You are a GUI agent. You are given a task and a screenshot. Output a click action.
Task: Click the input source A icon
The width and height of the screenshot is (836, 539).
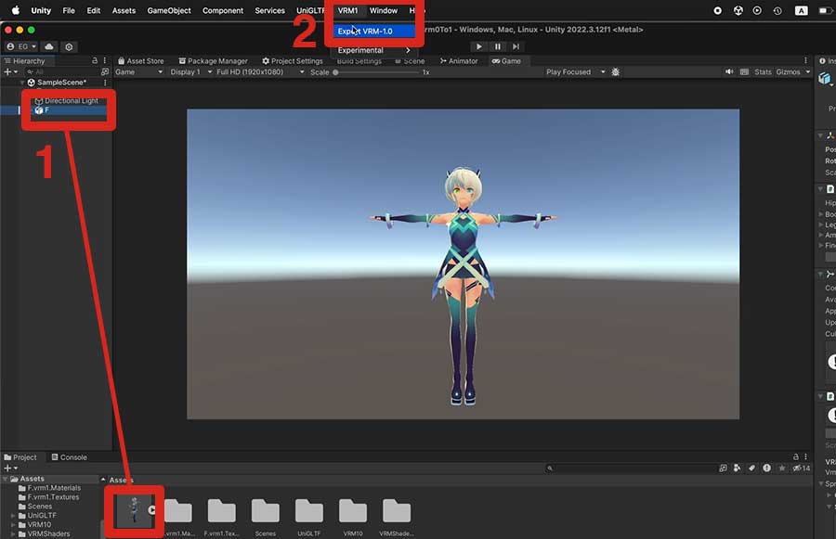(x=801, y=10)
